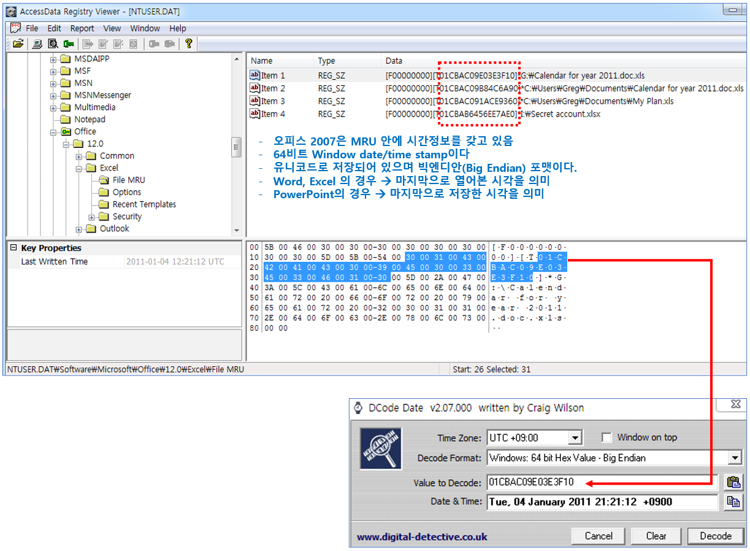Open the Edit menu
The height and width of the screenshot is (551, 750).
54,28
